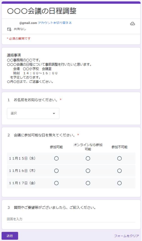The height and width of the screenshot is (241, 142).
Task: Select 参加可能 for 11月17日（金）
Action: pyautogui.click(x=56, y=183)
